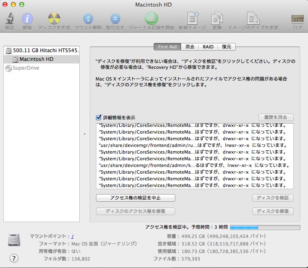Click the usr/share/devicemgr/frontend/admin/k log line

point(195,165)
